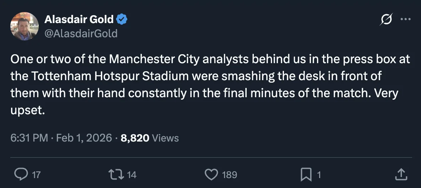Click the bookmark count number 1

[319, 175]
